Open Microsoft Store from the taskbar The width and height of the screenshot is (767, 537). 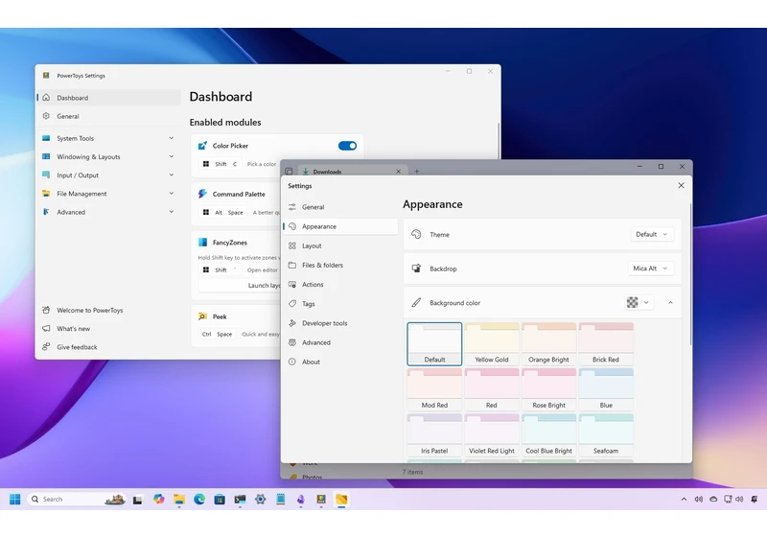(x=220, y=499)
